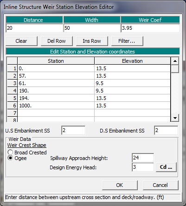Click the Weir Coef value field
Viewport: 186px width, 206px height.
(150, 28)
